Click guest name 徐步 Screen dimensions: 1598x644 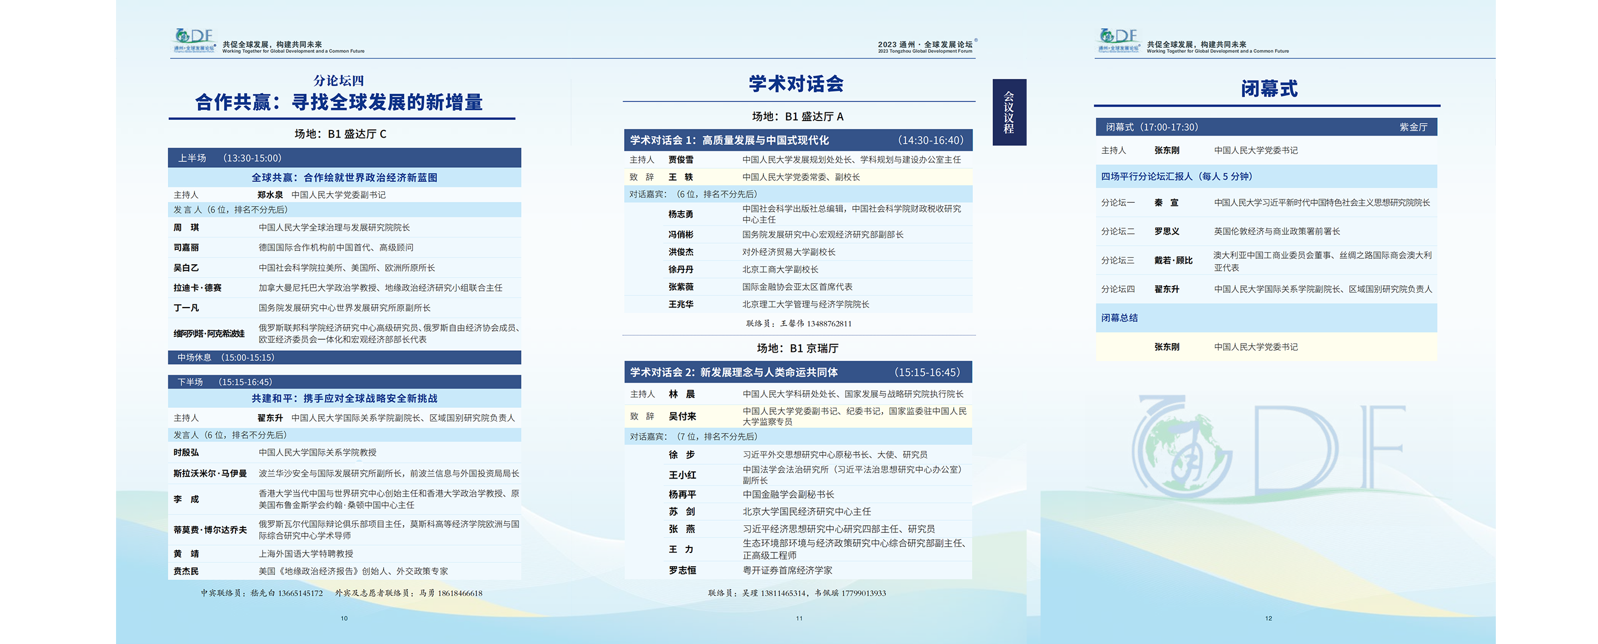681,455
